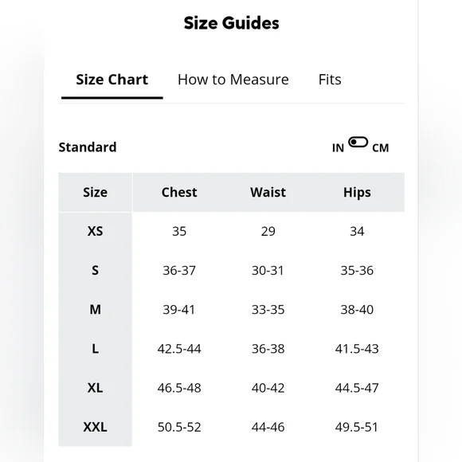
Task: Select the L size row label
Action: [x=95, y=349]
